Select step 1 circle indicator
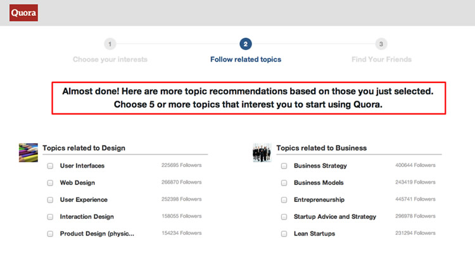The height and width of the screenshot is (257, 475). pos(110,44)
